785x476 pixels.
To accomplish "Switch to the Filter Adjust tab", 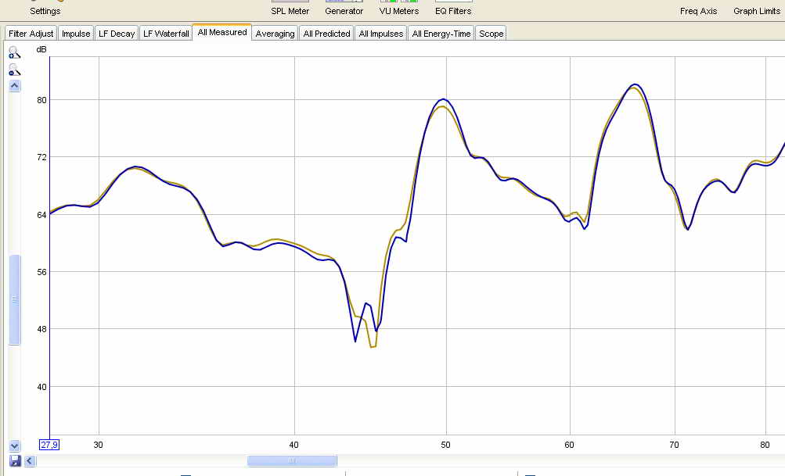I will click(31, 34).
